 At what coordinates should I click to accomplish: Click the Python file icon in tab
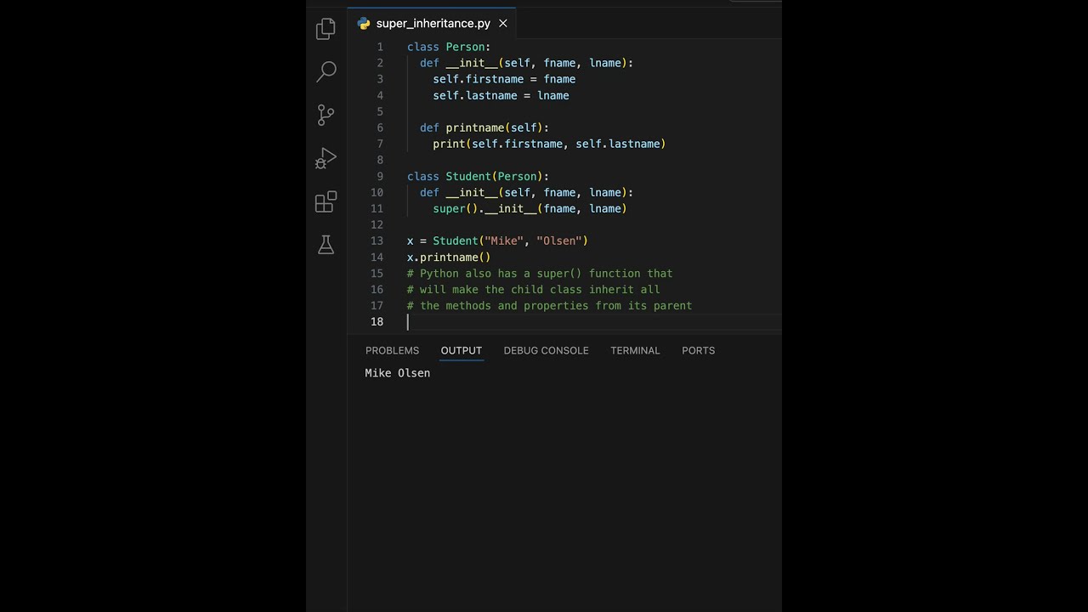pyautogui.click(x=364, y=24)
